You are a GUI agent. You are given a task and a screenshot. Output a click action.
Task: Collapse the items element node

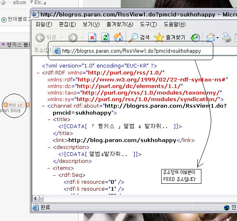tap(49, 168)
